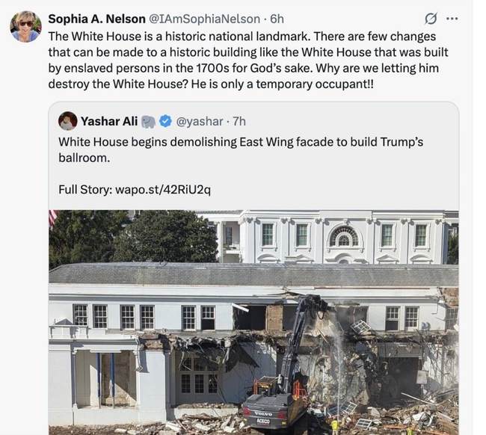Open Sophia A. Nelson's profile picture
Viewport: 486px width, 435px height.
[25, 26]
